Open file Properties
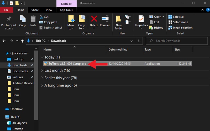This screenshot has width=210, height=131. (141, 22)
